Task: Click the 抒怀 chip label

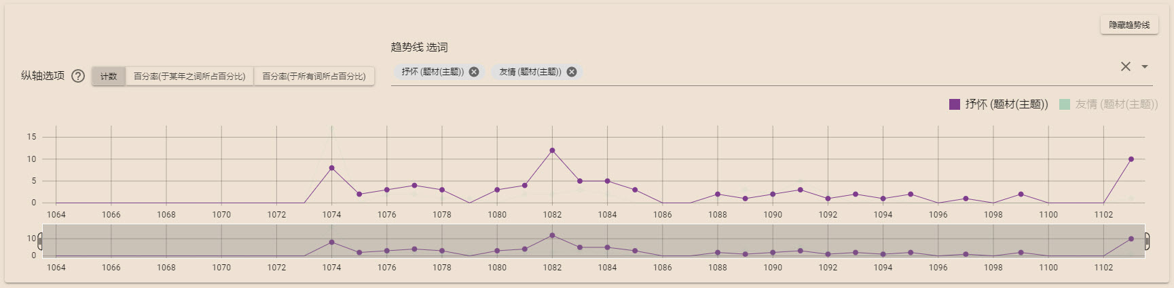Action: [x=432, y=72]
